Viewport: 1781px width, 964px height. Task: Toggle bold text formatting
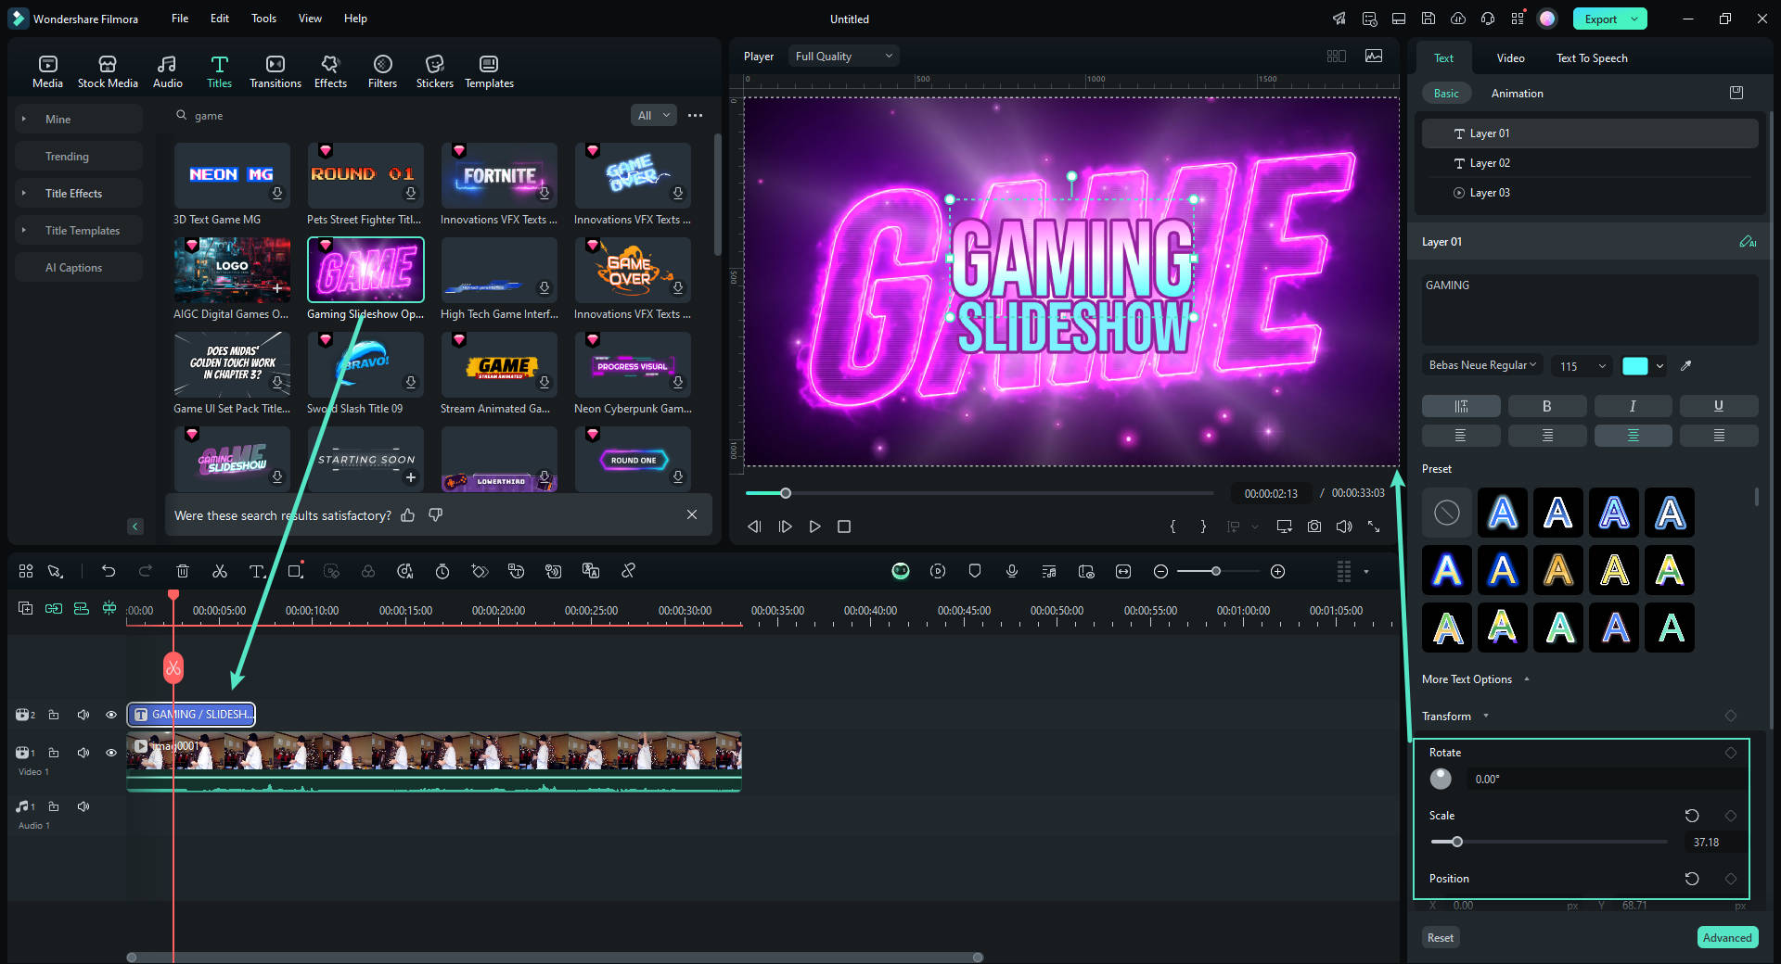1546,406
